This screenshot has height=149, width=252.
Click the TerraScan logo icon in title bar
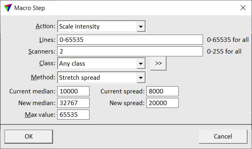coord(8,8)
